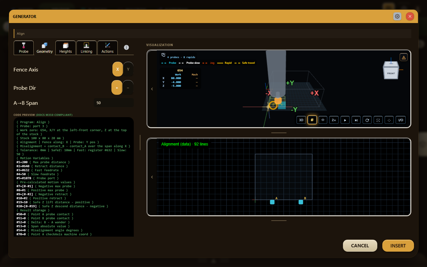Click the Cancel button
427x267 pixels.
360,246
